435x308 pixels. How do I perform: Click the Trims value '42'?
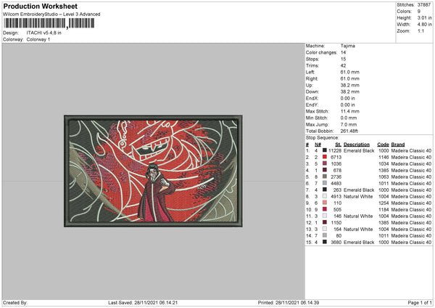tap(343, 65)
